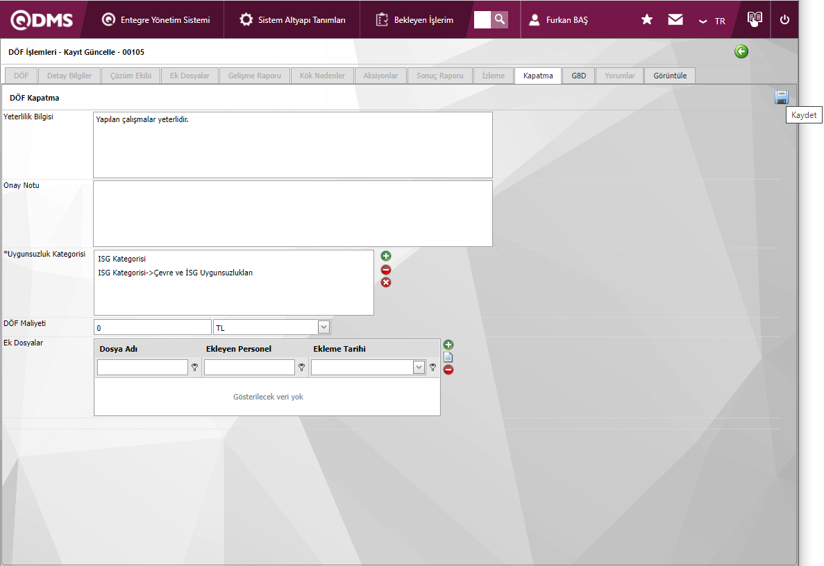Click the Dosya Adı filter input
Image resolution: width=824 pixels, height=566 pixels.
tap(142, 367)
